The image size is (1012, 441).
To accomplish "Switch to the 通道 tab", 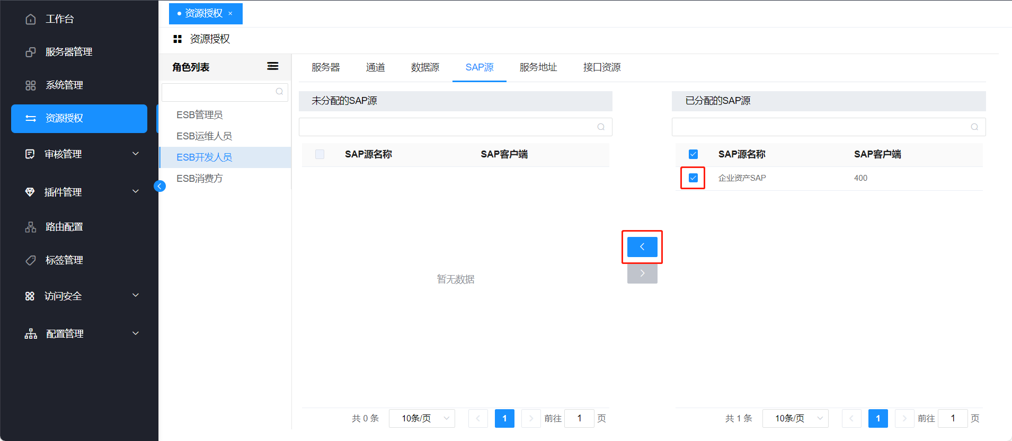I will point(376,67).
